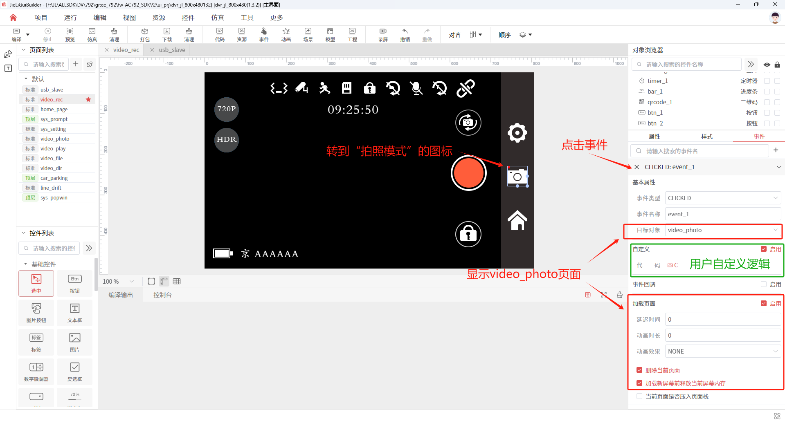Open the 仿真 menu
The width and height of the screenshot is (785, 421).
217,18
